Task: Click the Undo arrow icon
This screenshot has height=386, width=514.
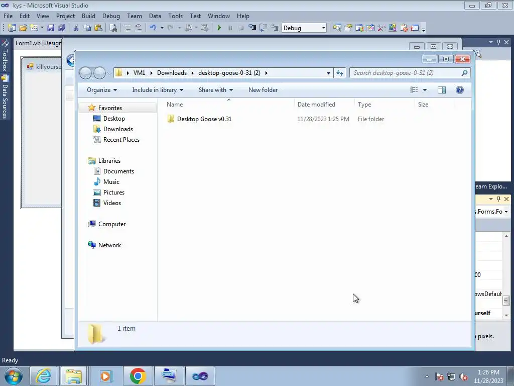Action: pos(153,28)
